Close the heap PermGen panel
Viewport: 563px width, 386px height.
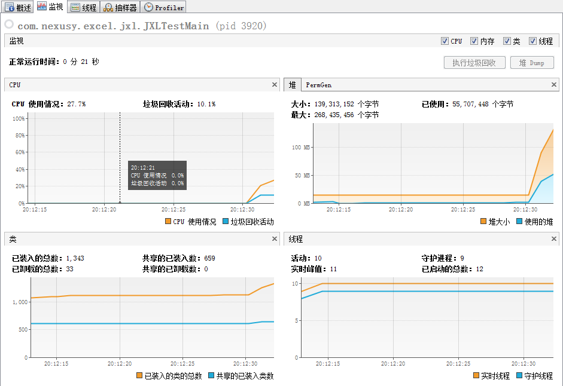(553, 85)
